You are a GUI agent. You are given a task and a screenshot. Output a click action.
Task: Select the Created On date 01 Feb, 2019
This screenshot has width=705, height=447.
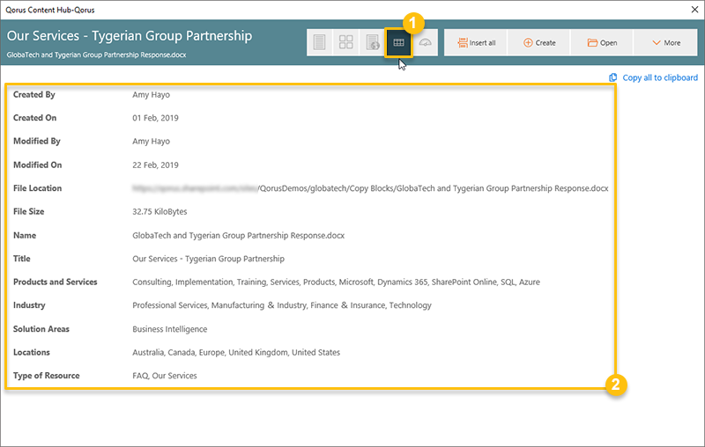click(155, 118)
